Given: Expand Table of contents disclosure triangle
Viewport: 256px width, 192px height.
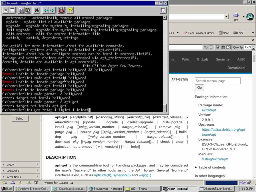Looking at the screenshot, I should [x=196, y=167].
